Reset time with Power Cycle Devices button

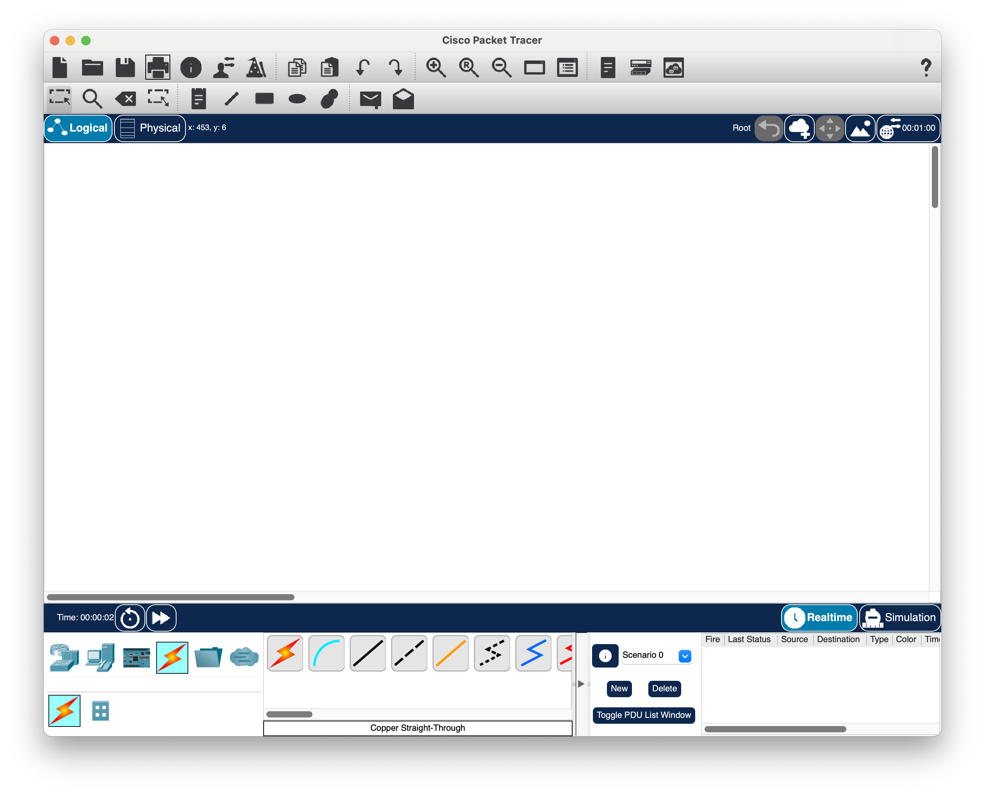click(x=130, y=618)
